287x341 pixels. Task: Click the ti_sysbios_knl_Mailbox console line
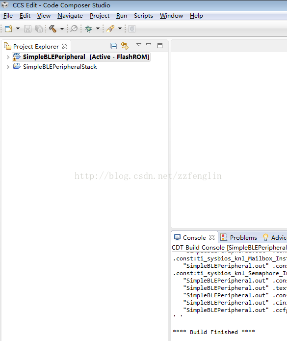pos(230,258)
